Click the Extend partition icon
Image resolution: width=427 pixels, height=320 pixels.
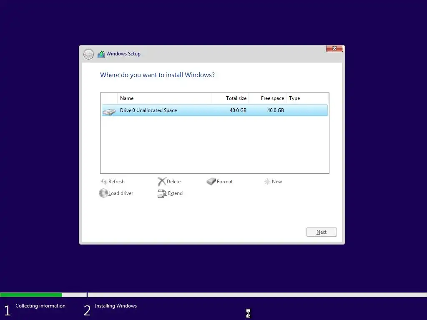[162, 193]
